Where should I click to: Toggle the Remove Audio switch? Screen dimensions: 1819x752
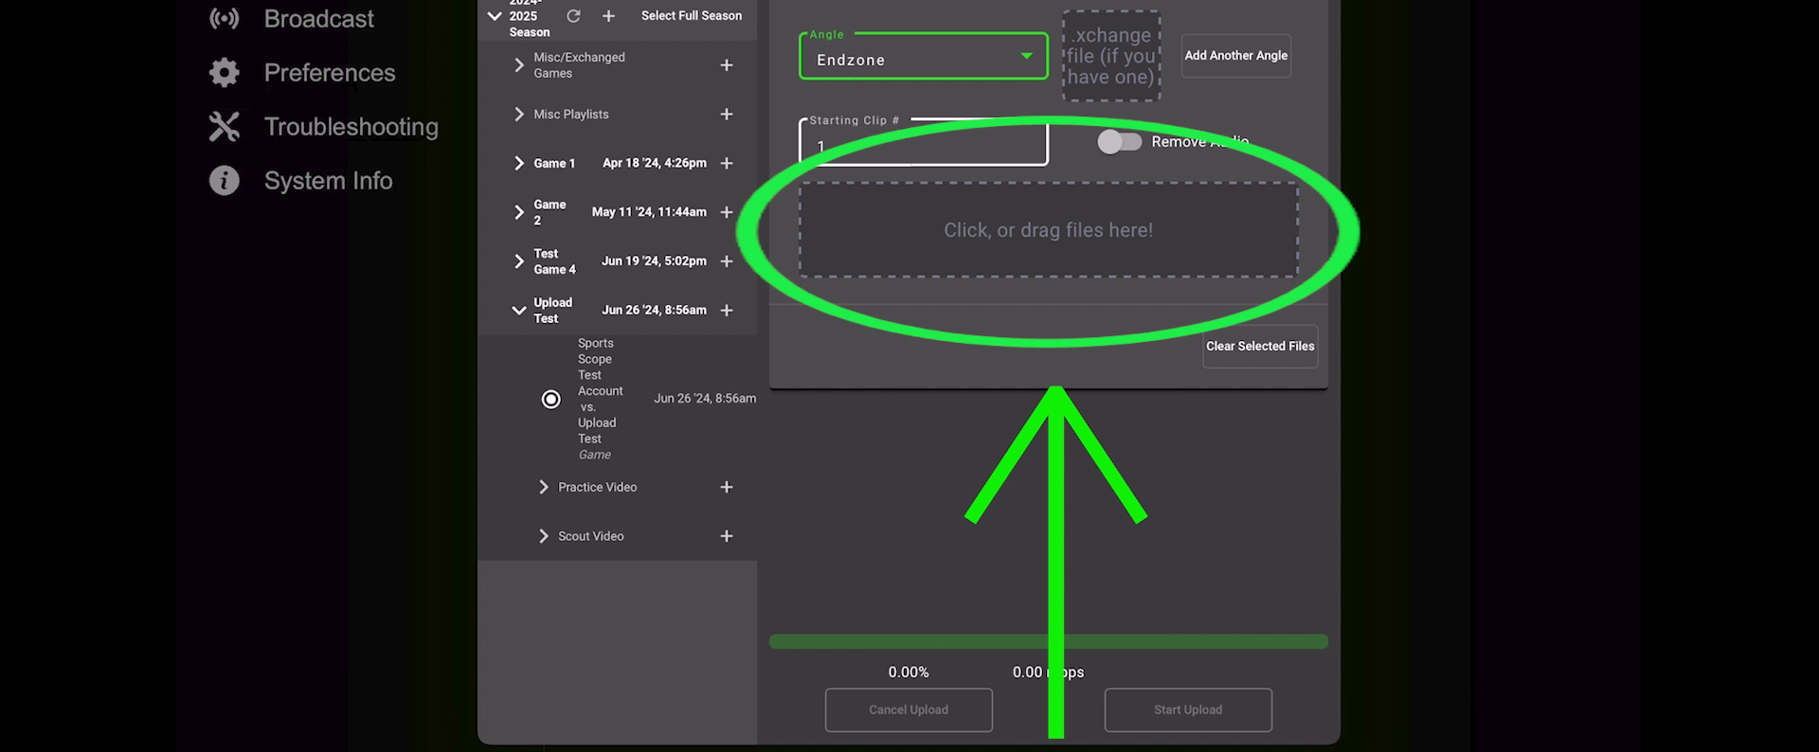1120,142
